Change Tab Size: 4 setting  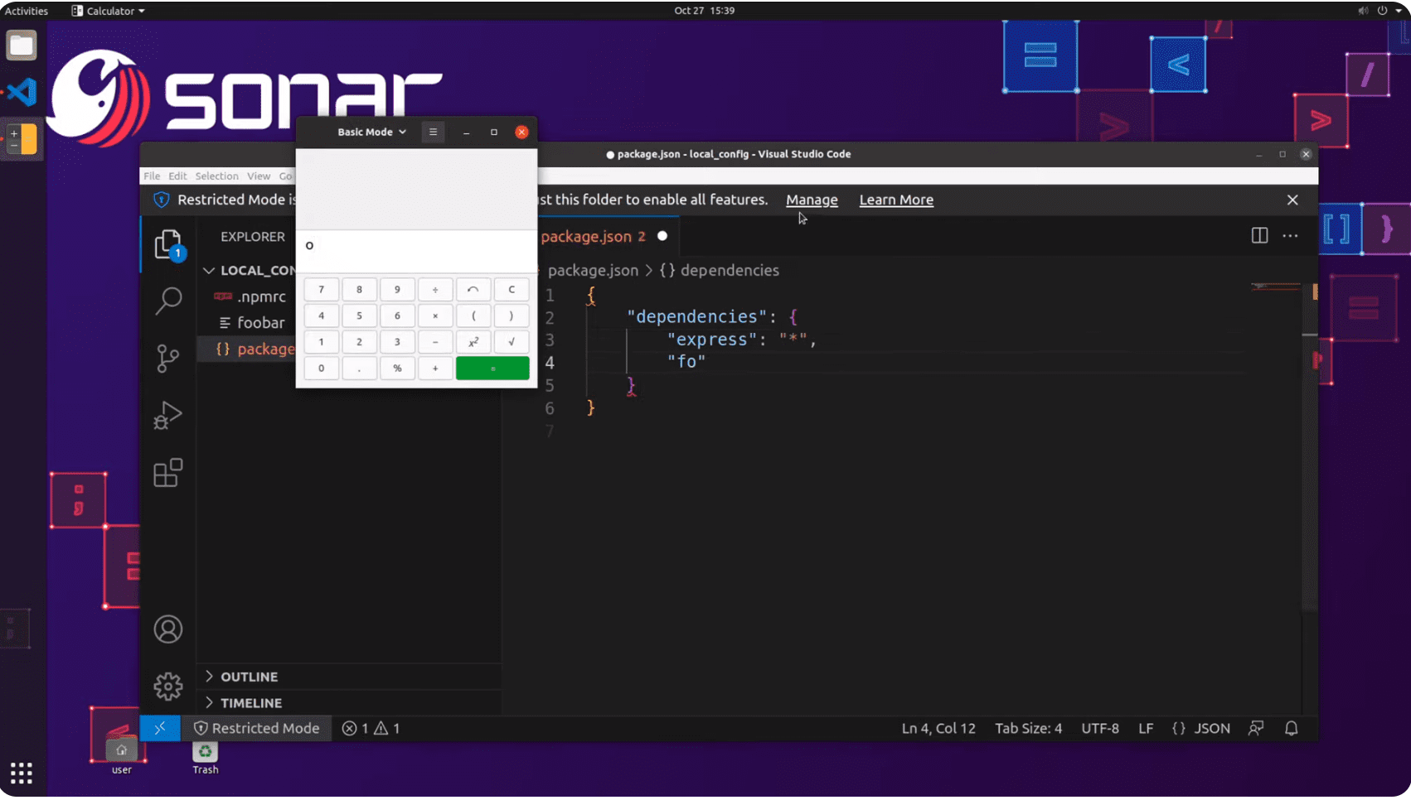click(x=1028, y=728)
